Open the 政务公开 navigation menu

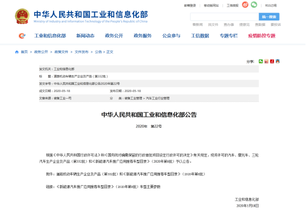[x=114, y=36]
